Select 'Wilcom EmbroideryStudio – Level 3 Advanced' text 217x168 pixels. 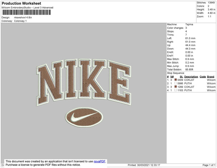click(x=27, y=8)
